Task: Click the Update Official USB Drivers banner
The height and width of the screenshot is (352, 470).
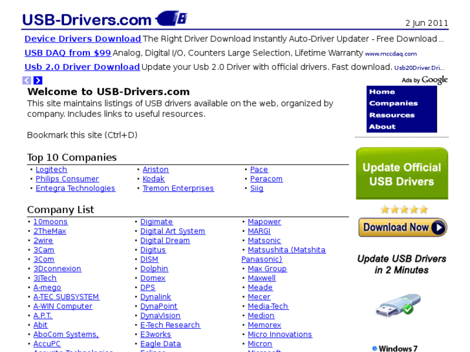Action: (402, 174)
